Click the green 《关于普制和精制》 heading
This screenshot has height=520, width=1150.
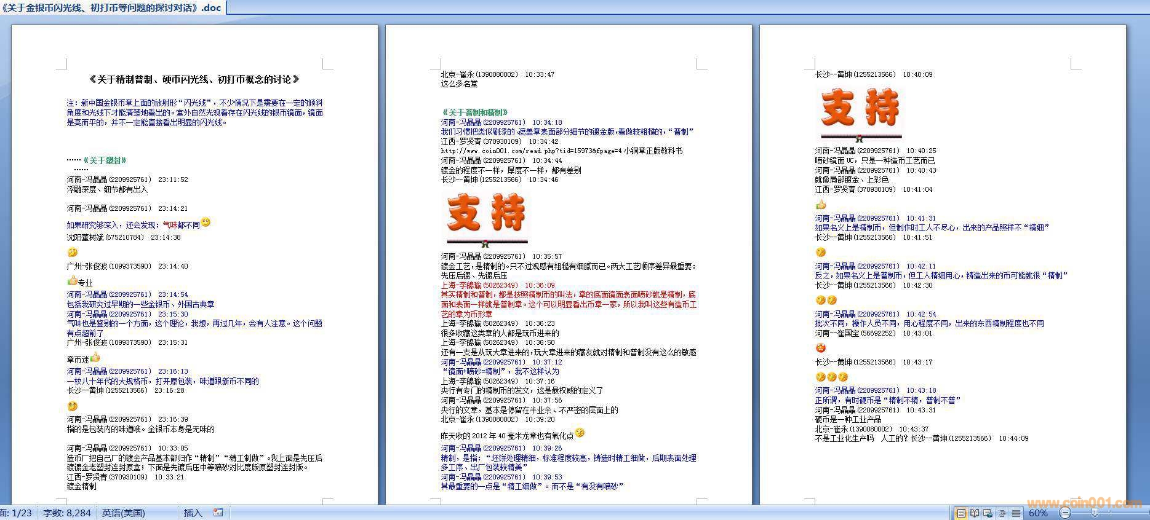coord(475,112)
